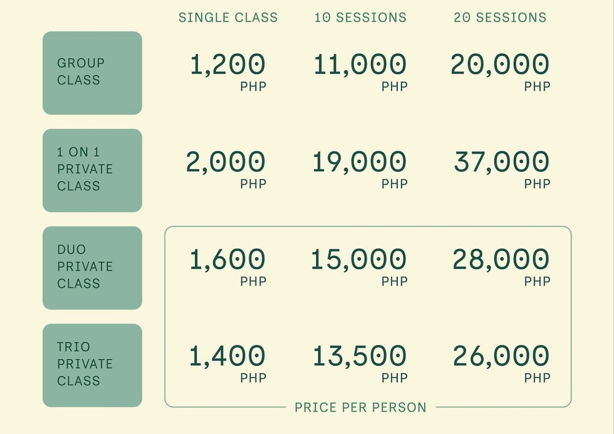The height and width of the screenshot is (434, 614).
Task: Select the 10 Sessions column header
Action: coord(360,18)
